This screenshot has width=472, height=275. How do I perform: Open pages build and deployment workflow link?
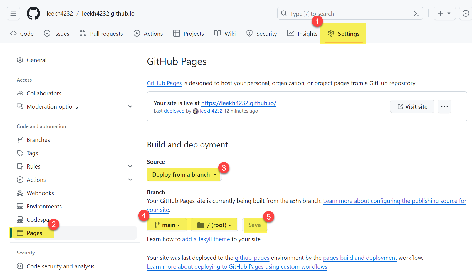tap(360, 258)
